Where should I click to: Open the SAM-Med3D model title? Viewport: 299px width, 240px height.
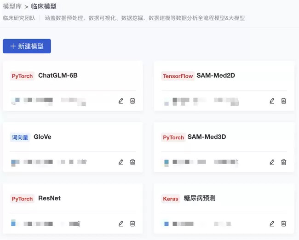click(207, 137)
